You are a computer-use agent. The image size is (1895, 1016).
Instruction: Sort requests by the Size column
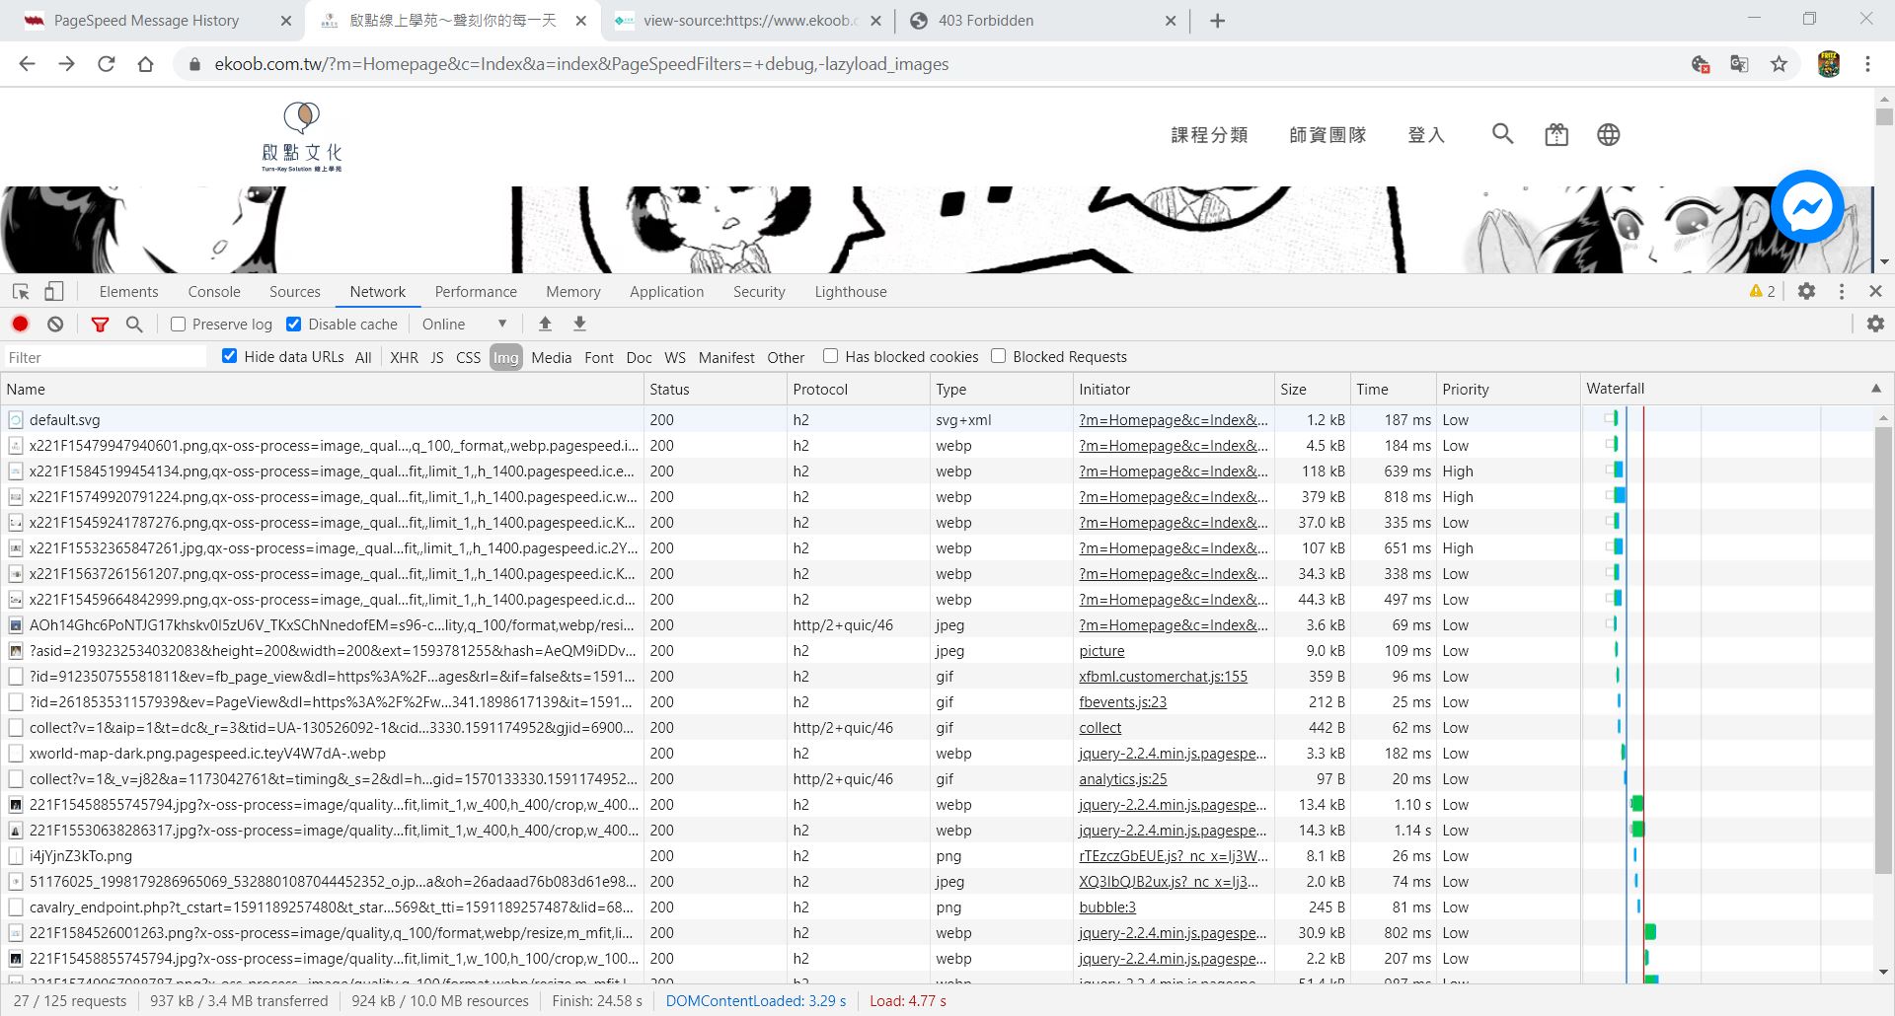pos(1312,389)
